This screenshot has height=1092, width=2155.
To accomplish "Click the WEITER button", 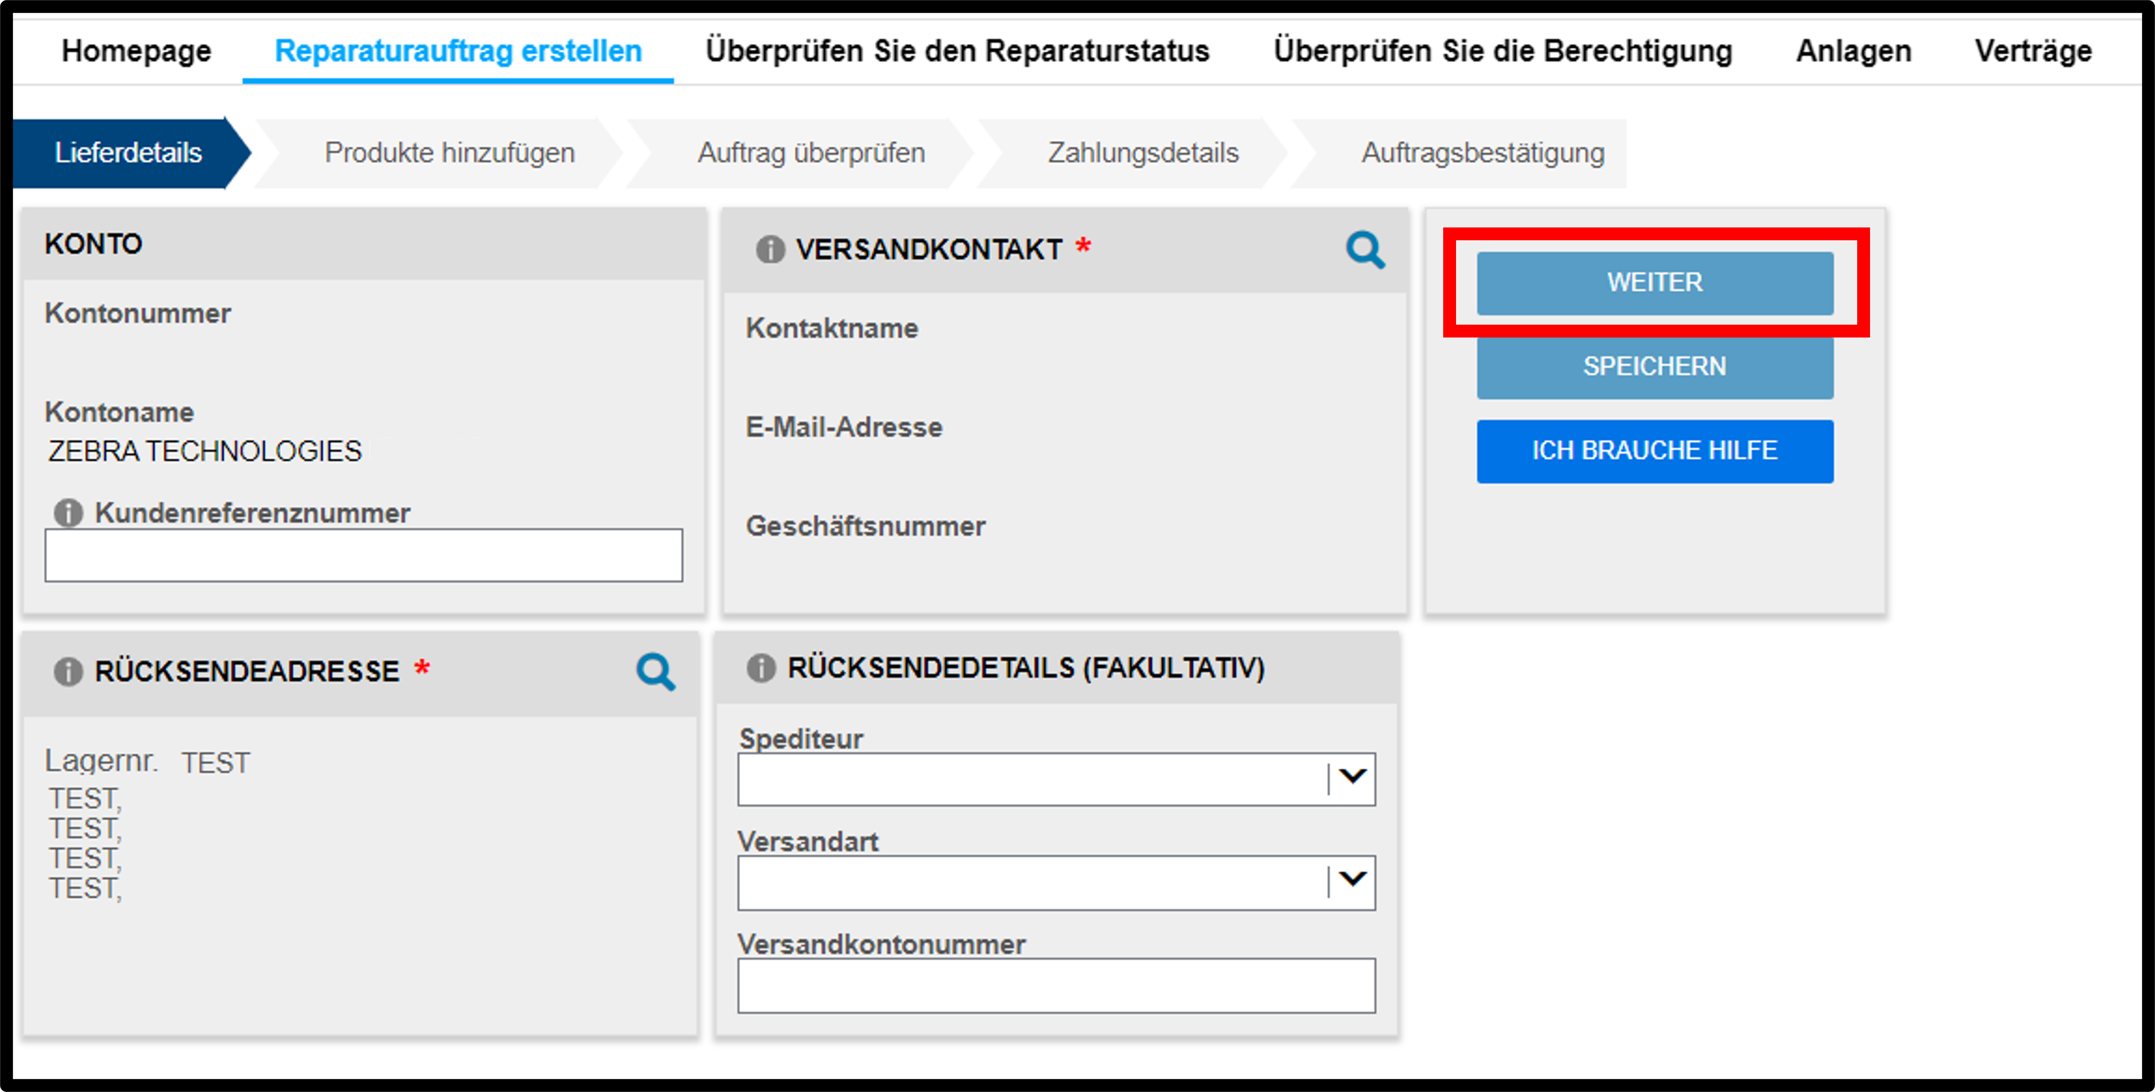I will tap(1655, 282).
